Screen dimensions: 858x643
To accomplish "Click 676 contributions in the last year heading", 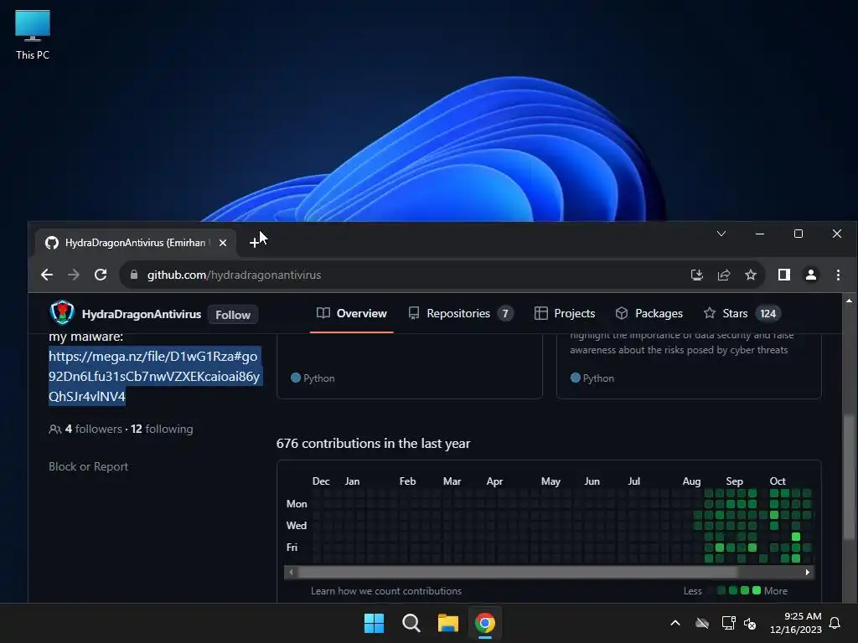I will click(373, 443).
